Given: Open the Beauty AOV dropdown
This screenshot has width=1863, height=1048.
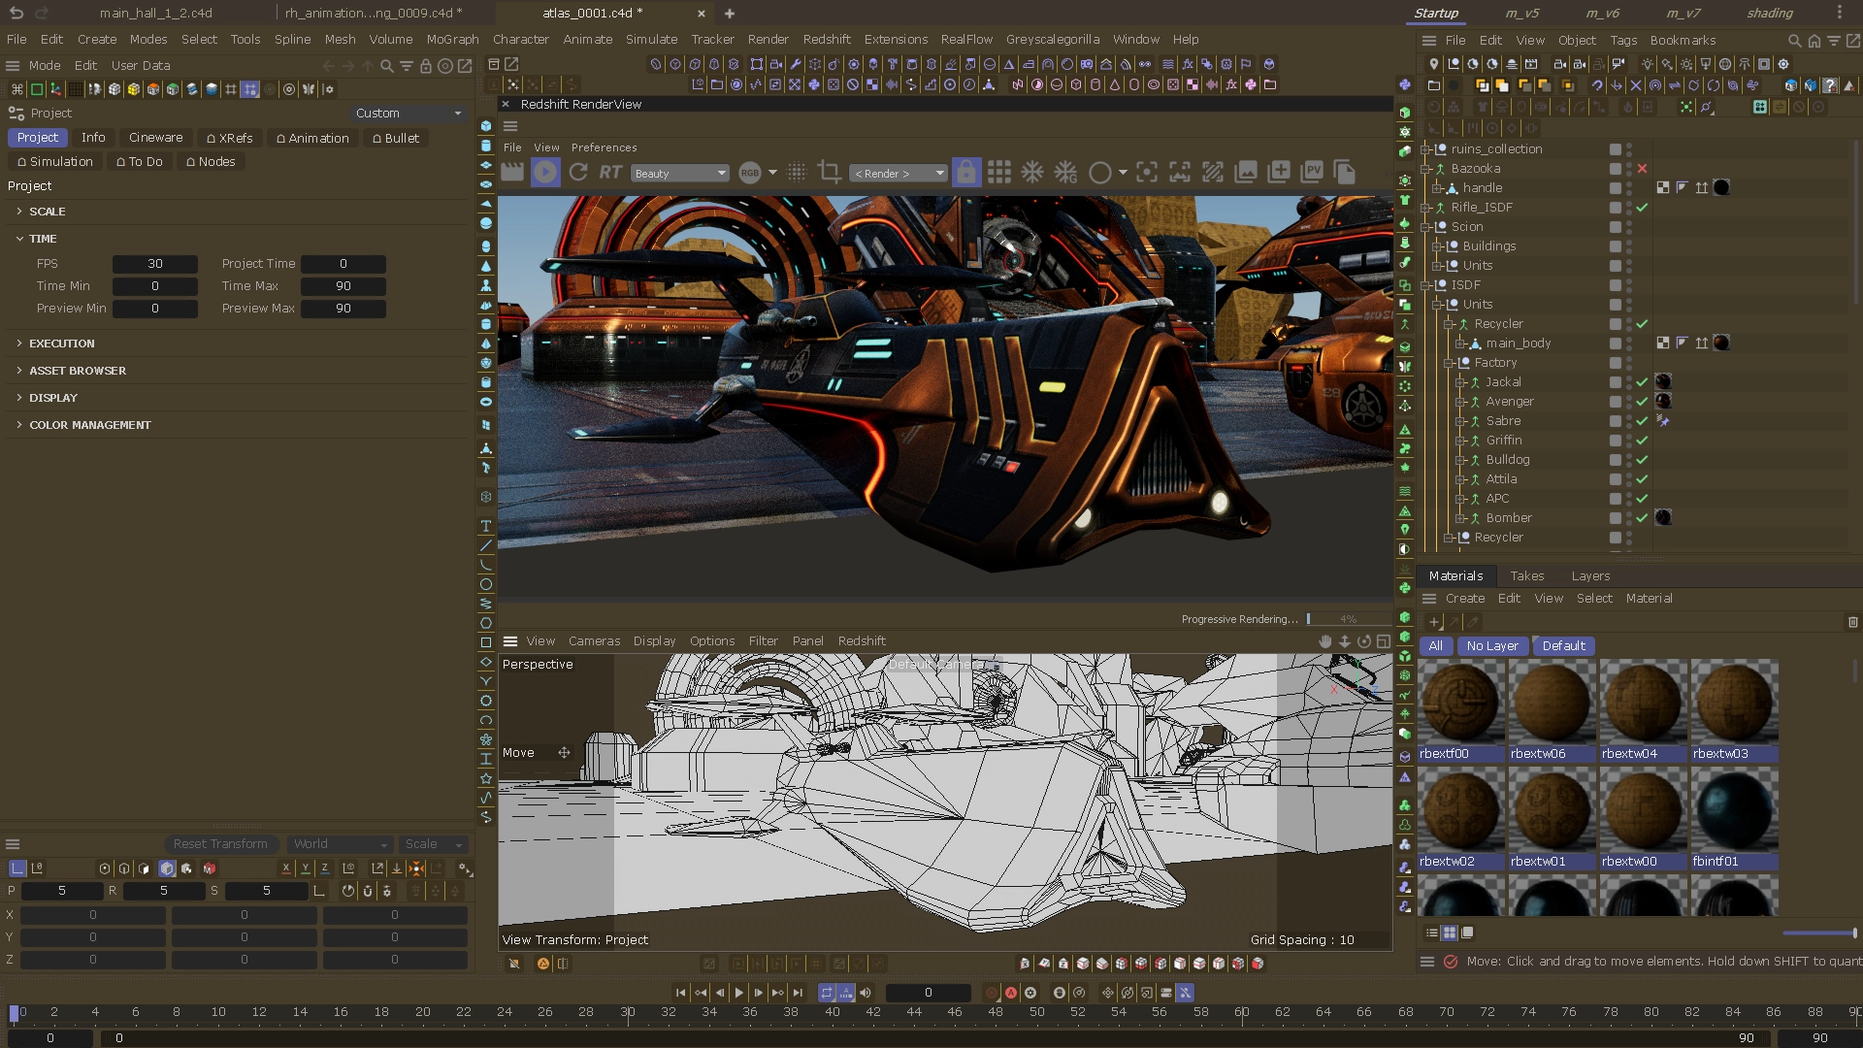Looking at the screenshot, I should 679,174.
